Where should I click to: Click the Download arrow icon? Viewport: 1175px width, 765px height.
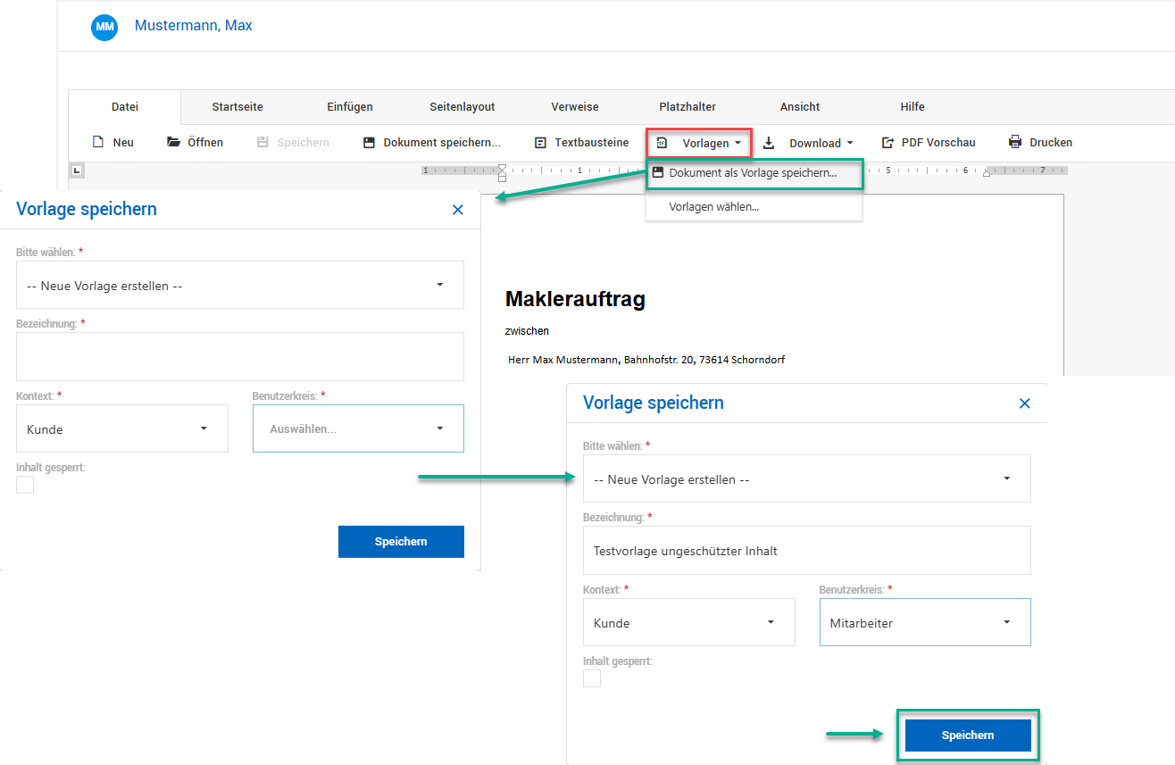tap(769, 143)
